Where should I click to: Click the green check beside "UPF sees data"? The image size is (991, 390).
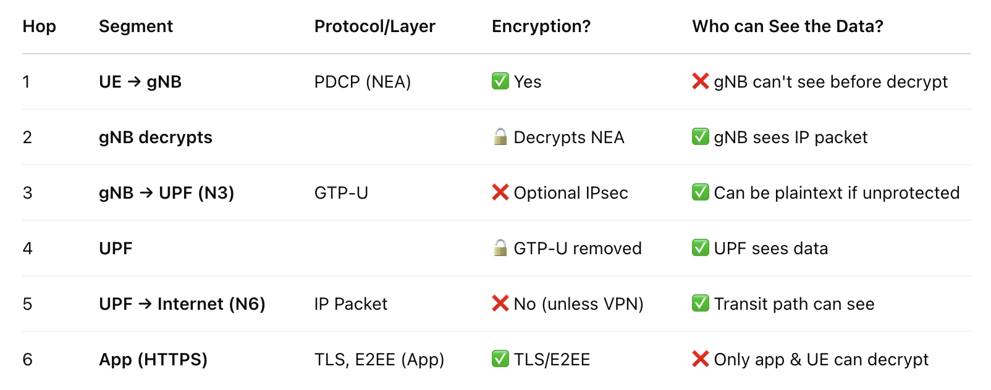[x=700, y=248]
